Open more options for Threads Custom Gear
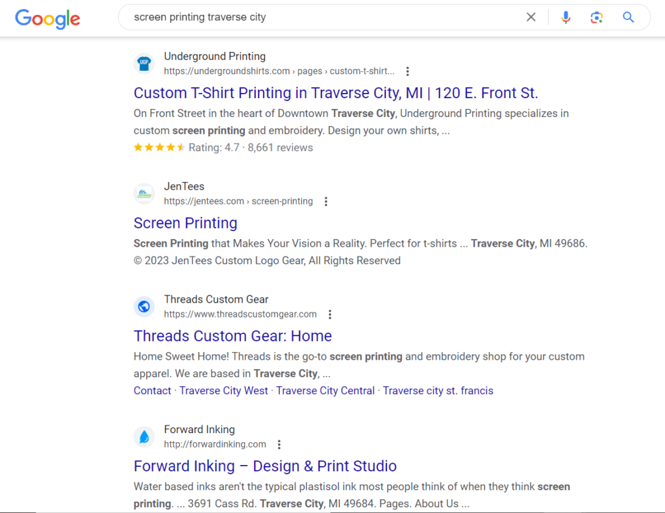This screenshot has width=665, height=513. pos(330,314)
